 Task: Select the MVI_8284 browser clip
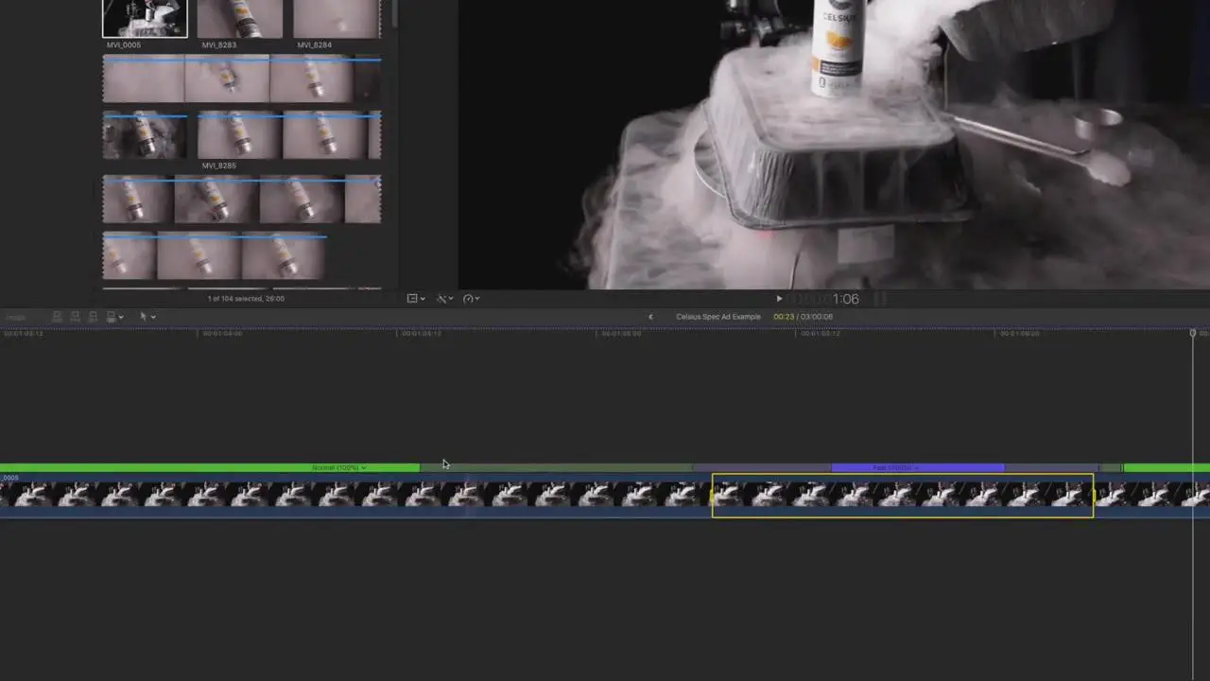tap(337, 18)
